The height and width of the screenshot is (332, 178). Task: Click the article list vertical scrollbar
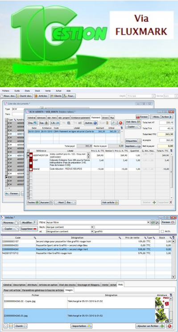174,259
